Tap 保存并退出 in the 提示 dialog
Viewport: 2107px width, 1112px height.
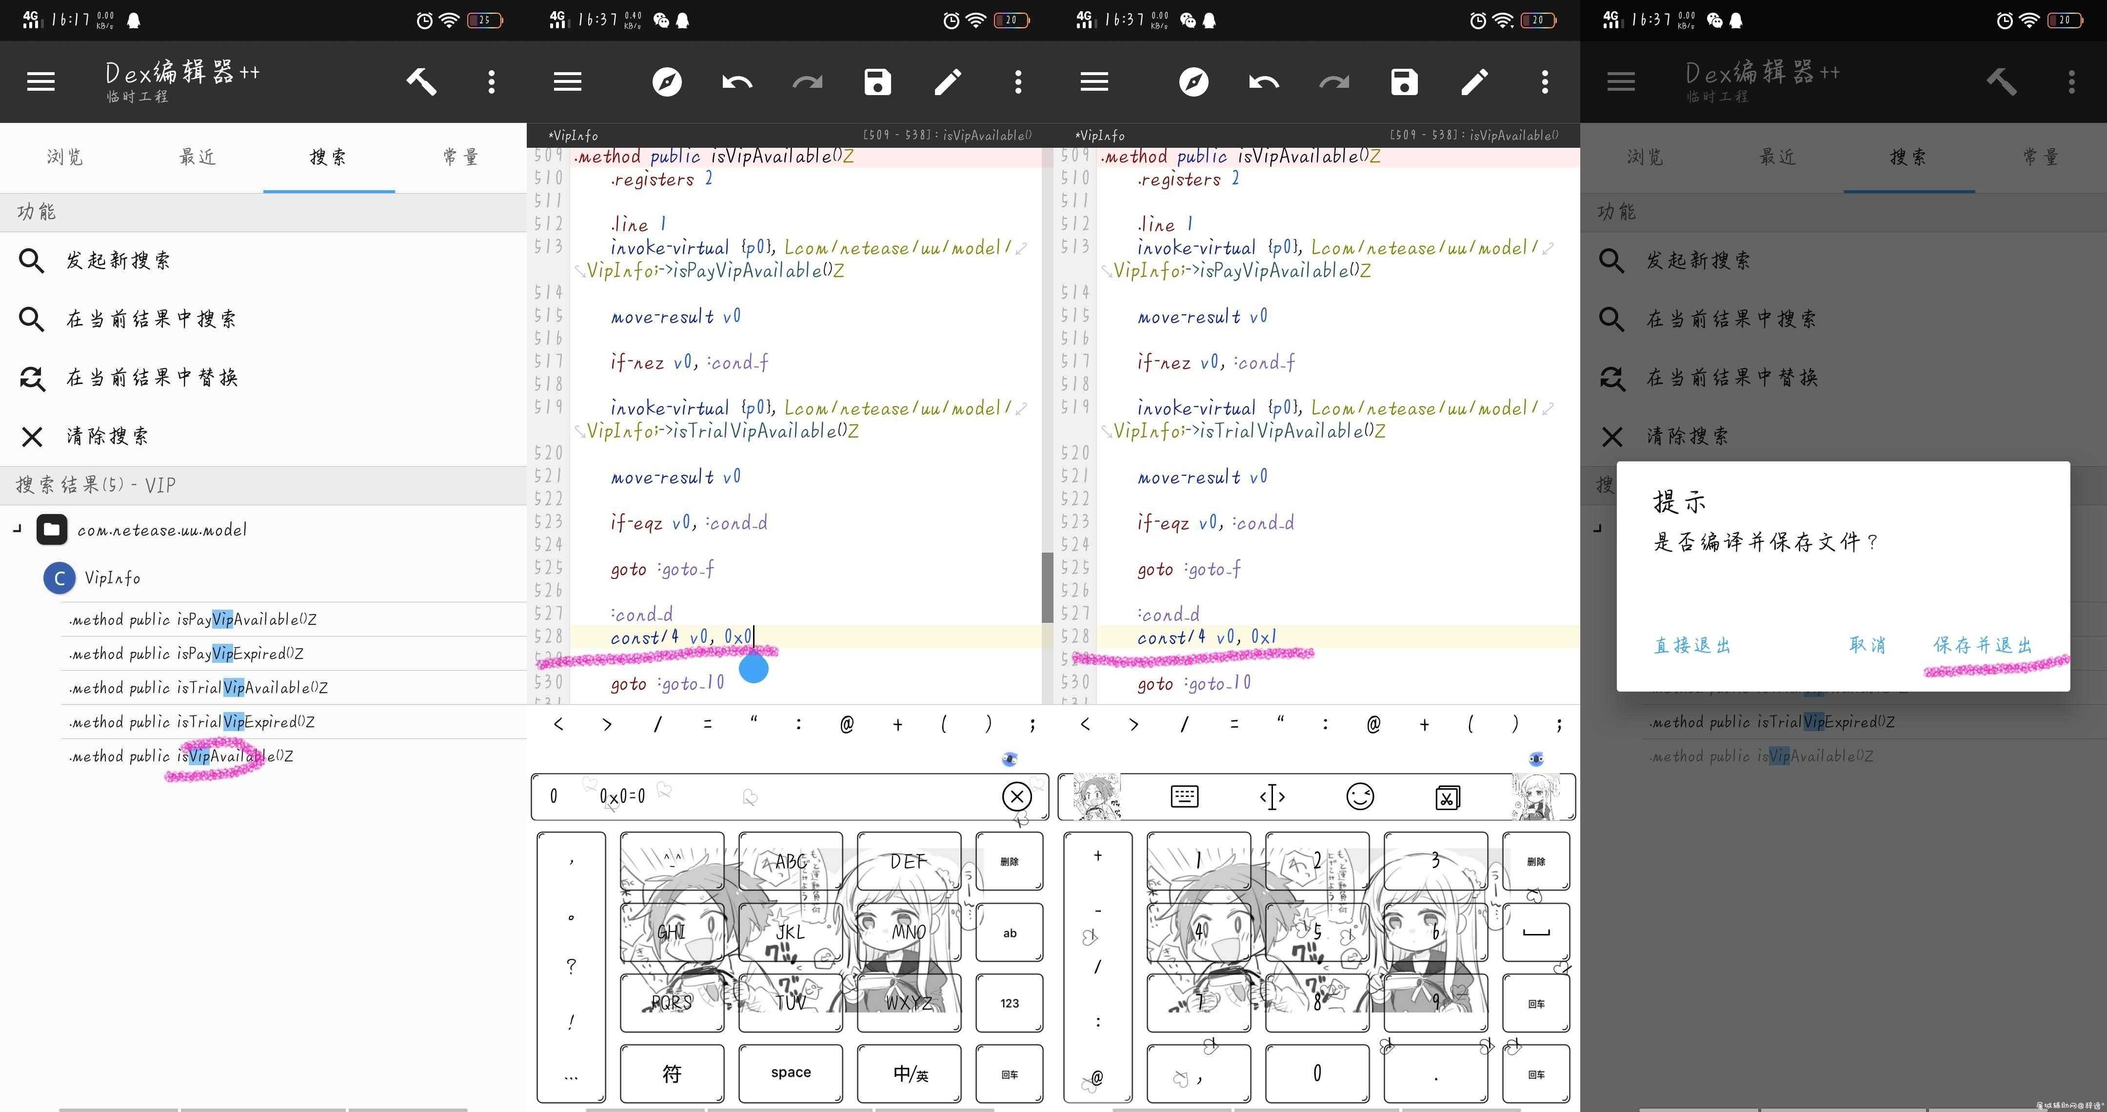(1983, 645)
